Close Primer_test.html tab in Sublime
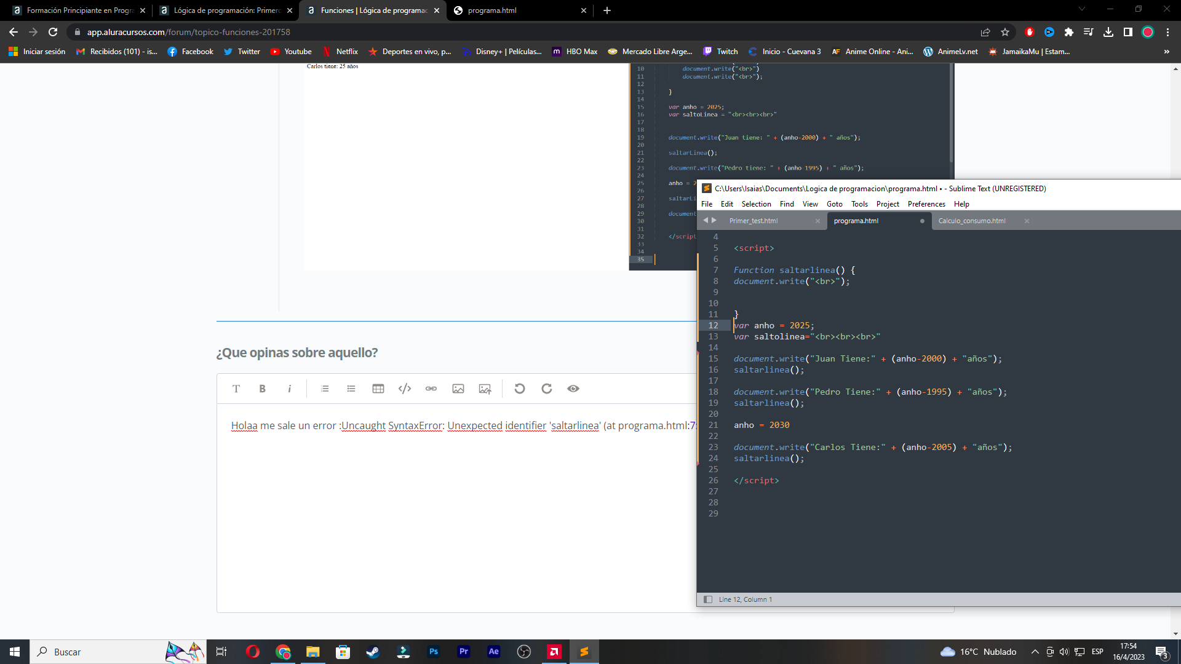Image resolution: width=1181 pixels, height=664 pixels. tap(817, 221)
